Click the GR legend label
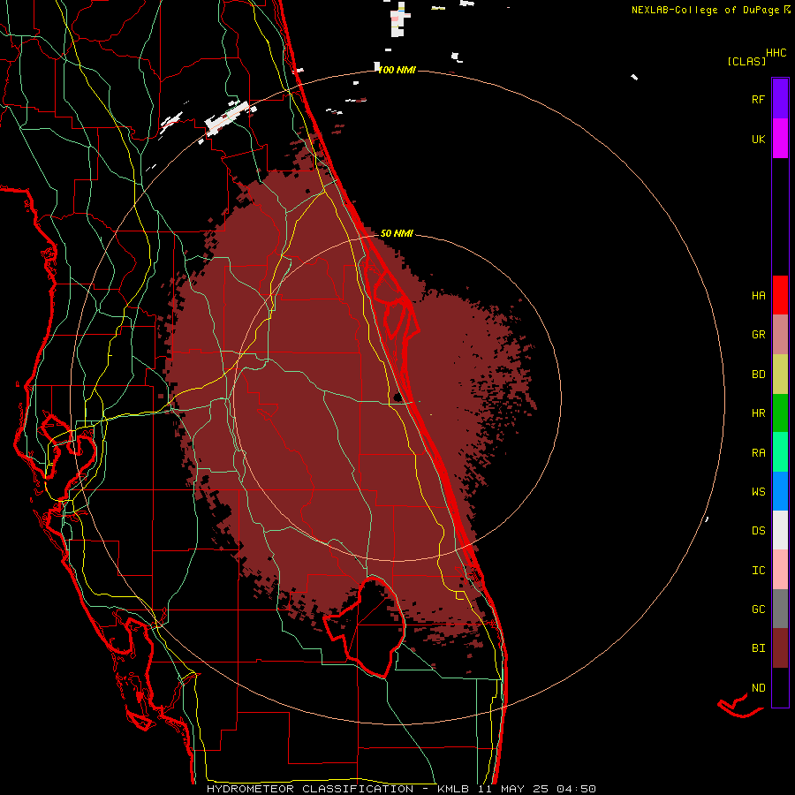 tap(758, 335)
